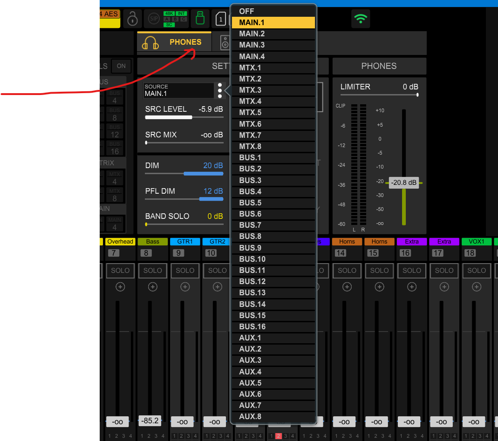Select BUS.1 in the dropdown list
Viewport: 498px width, 441px height.
(x=273, y=157)
